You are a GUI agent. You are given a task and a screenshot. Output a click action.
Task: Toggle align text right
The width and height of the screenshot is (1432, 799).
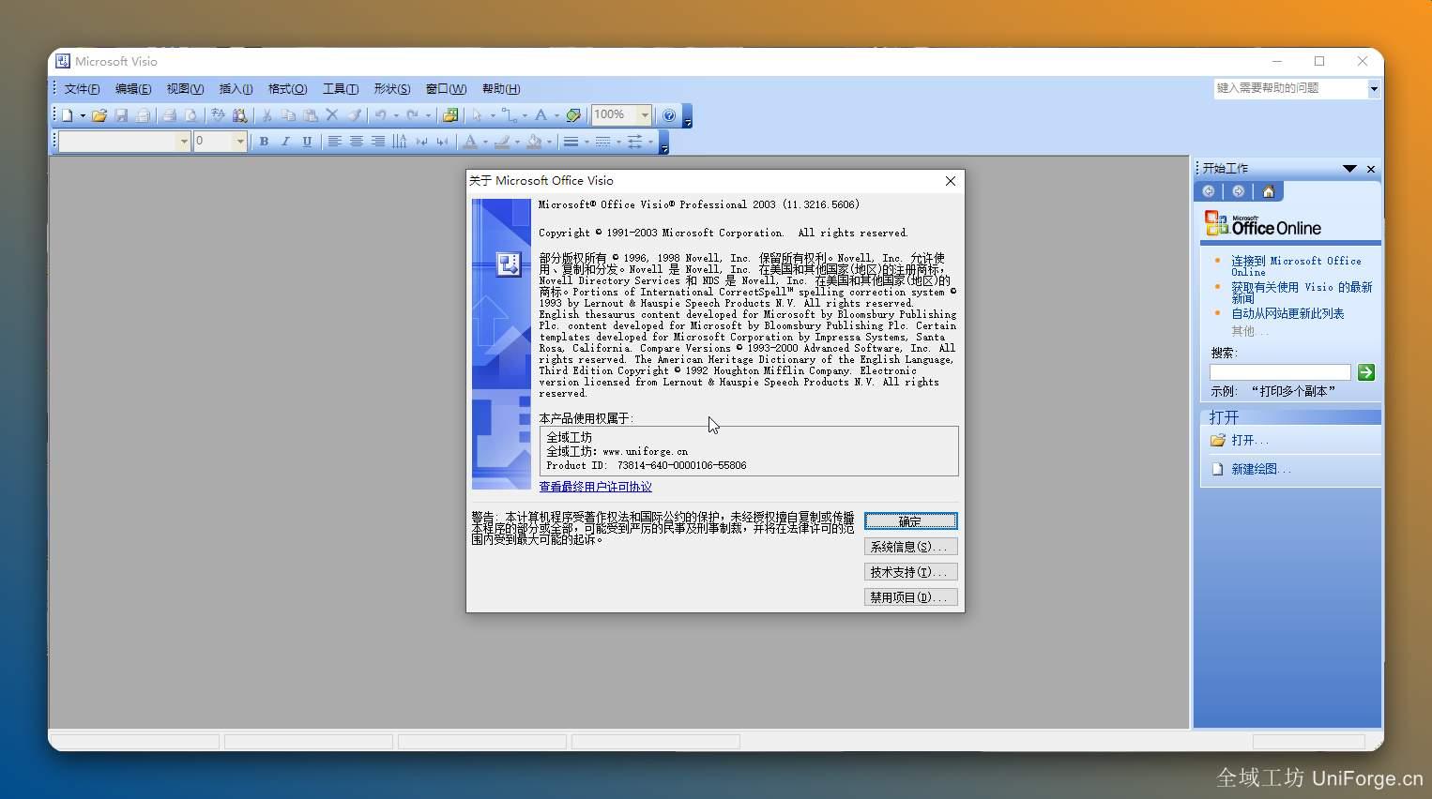(377, 142)
